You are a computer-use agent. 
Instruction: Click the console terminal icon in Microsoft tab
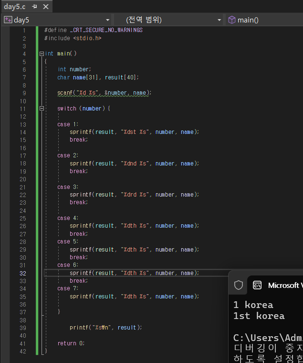click(257, 285)
